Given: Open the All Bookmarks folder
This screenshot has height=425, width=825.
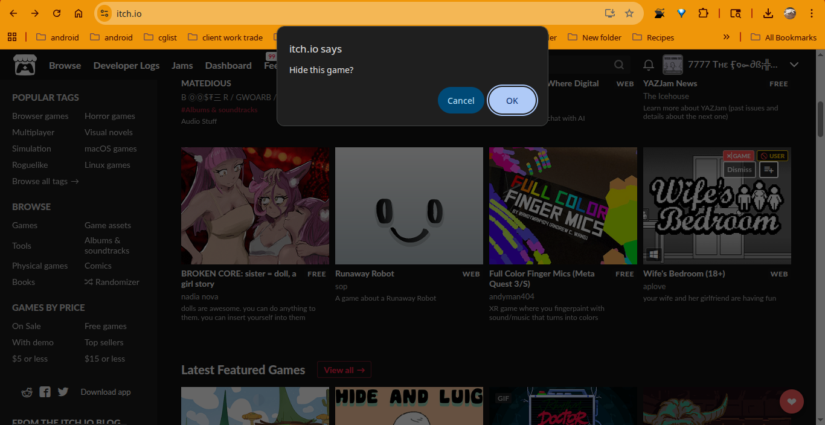Looking at the screenshot, I should click(x=784, y=37).
